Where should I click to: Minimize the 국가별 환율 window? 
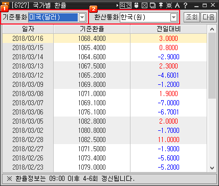pos(196,6)
